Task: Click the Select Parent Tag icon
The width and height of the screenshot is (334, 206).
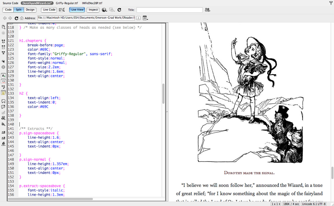Action: click(x=3, y=61)
